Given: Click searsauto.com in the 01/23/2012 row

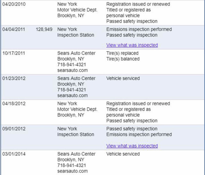Looking at the screenshot, I should (x=72, y=96).
